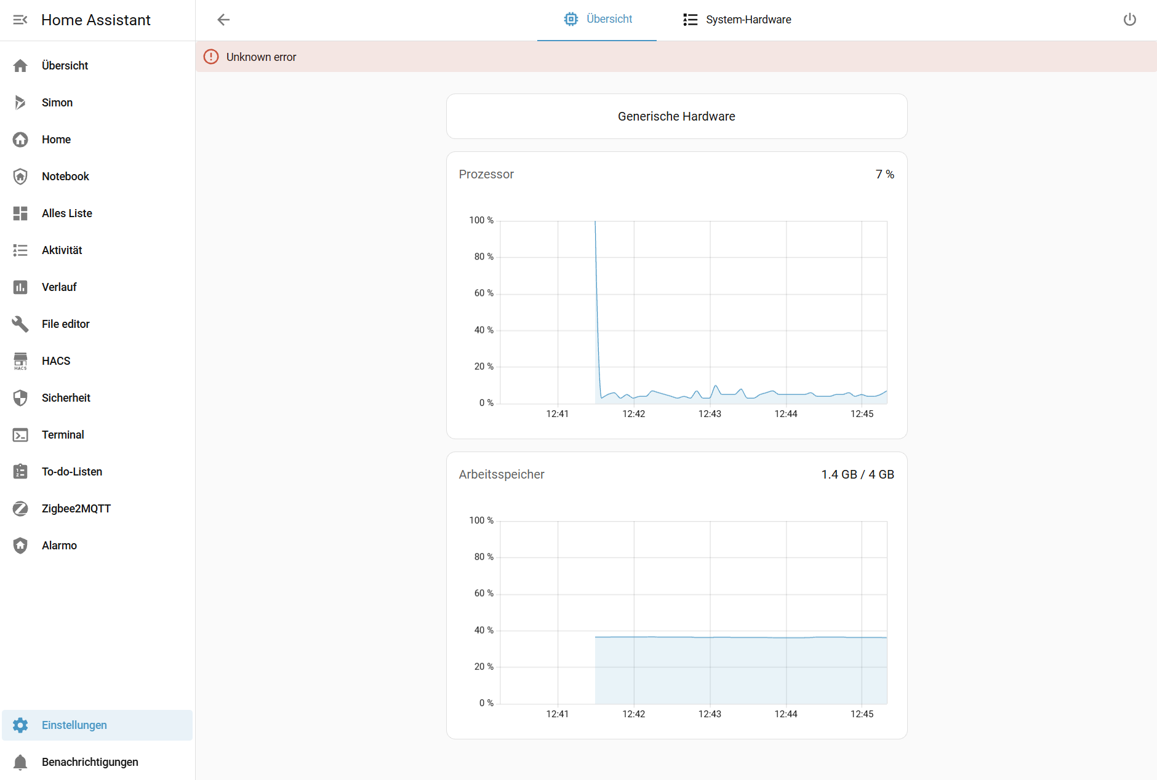Select the Übersicht tab at top
This screenshot has width=1157, height=780.
click(597, 20)
